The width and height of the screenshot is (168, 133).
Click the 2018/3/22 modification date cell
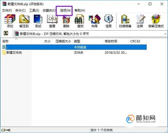pyautogui.click(x=116, y=52)
